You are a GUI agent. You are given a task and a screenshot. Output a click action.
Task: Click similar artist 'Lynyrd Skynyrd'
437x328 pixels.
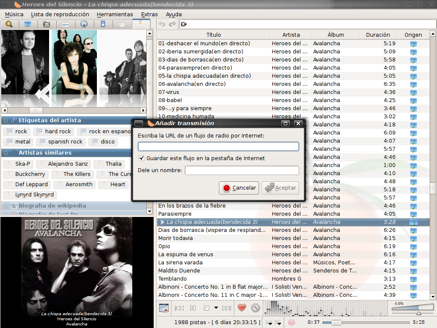click(x=30, y=195)
